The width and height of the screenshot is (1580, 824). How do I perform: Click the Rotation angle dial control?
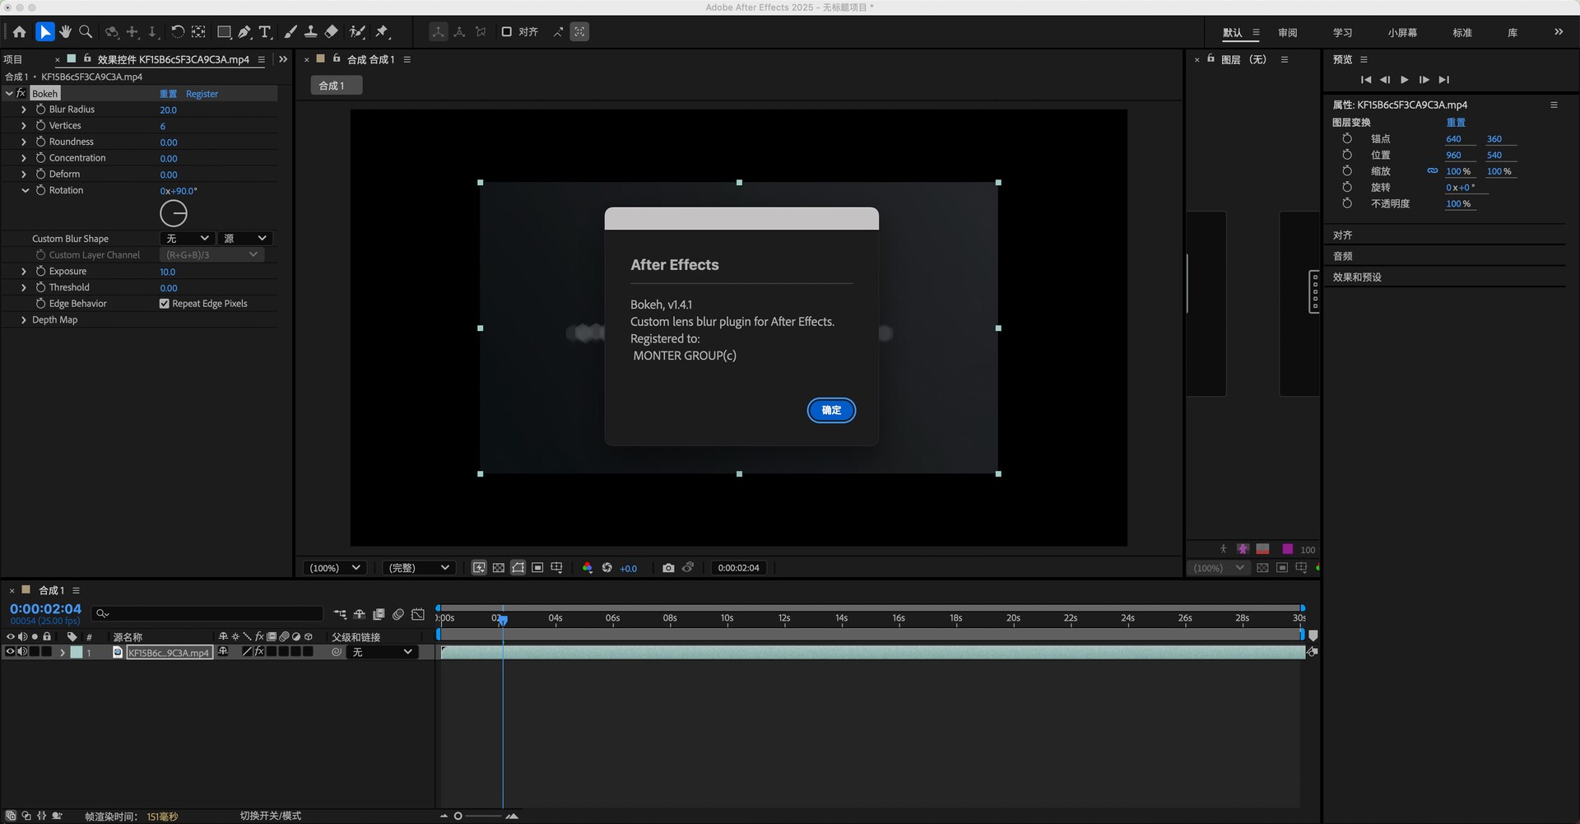coord(174,214)
